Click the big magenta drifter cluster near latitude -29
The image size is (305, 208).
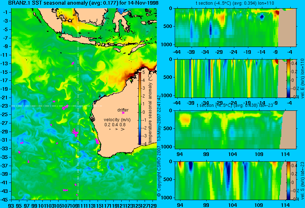(x=75, y=133)
